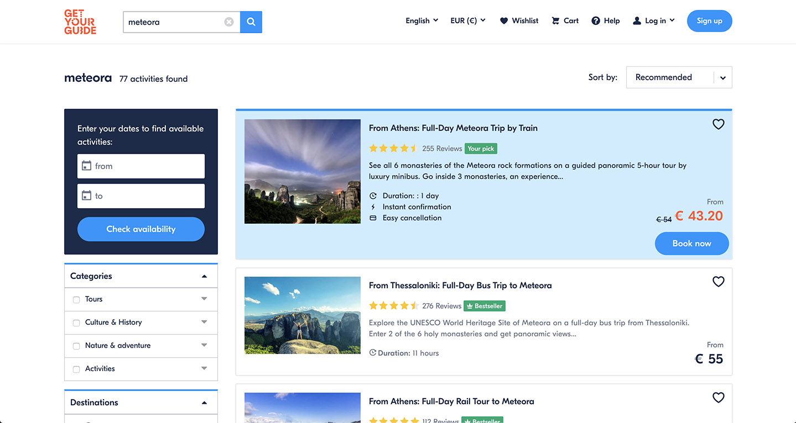The image size is (796, 423).
Task: Open the English language dropdown
Action: 422,21
